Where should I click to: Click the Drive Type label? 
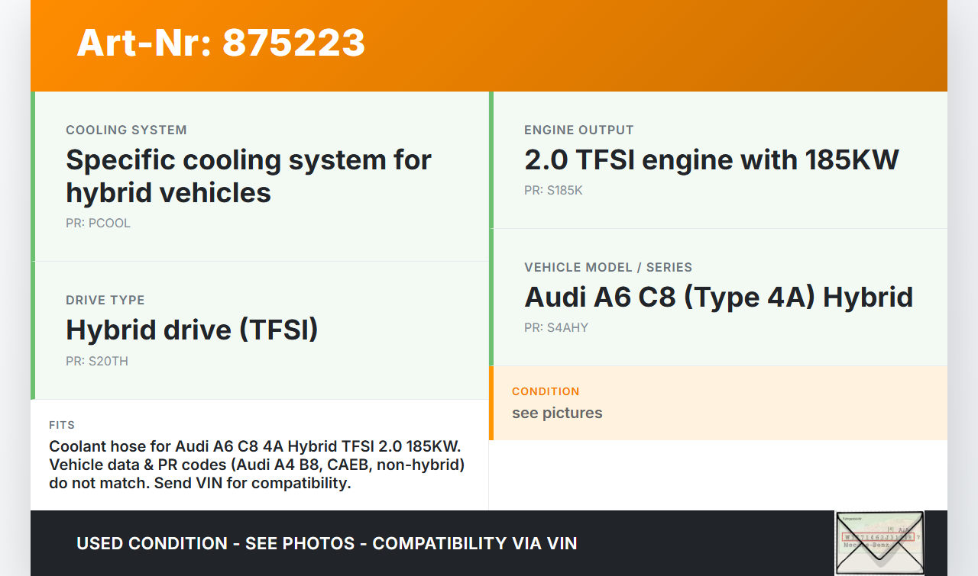(105, 300)
